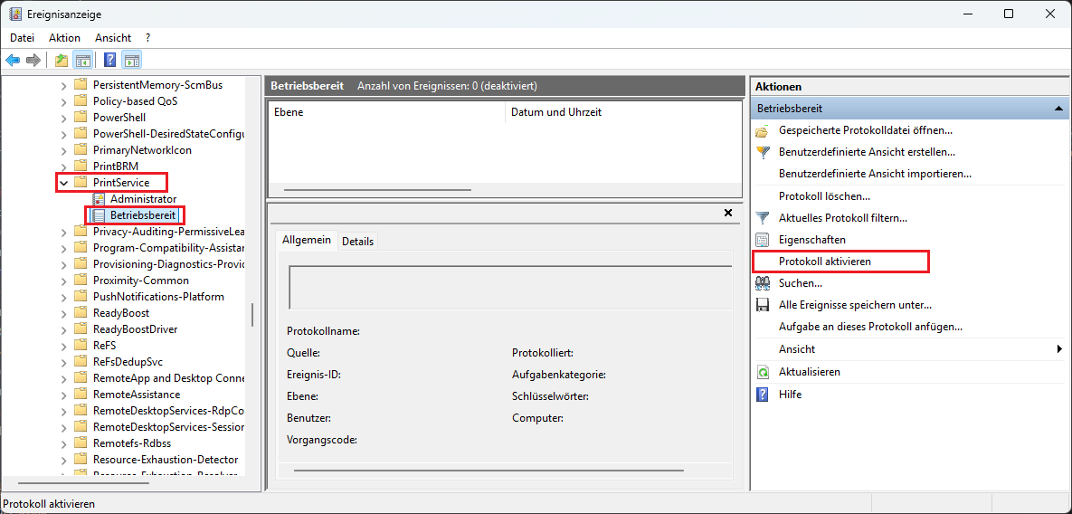Click the open saved log folder icon
The image size is (1072, 514).
point(763,130)
